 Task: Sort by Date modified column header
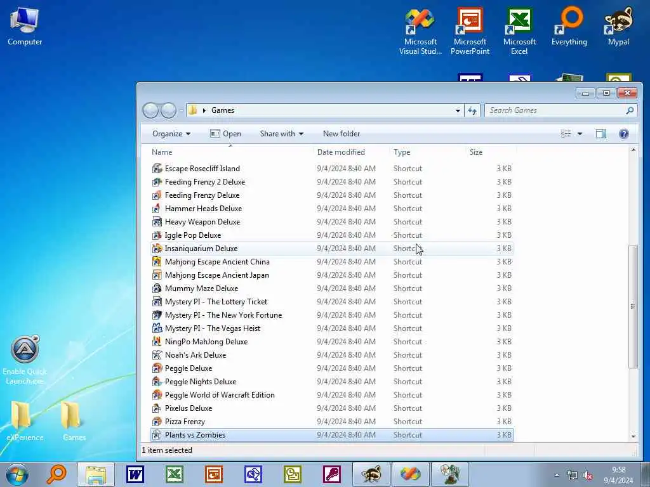(x=351, y=152)
